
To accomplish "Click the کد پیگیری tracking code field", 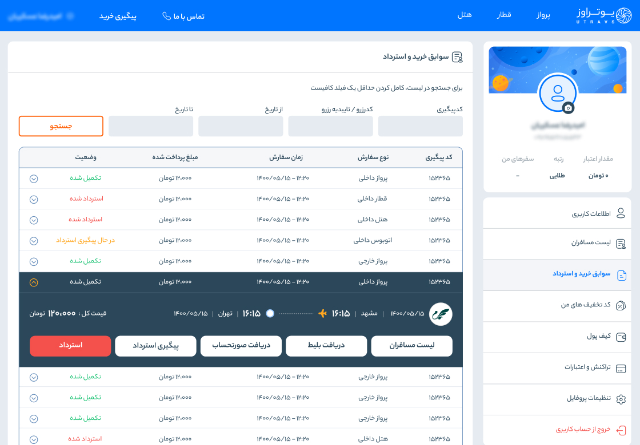I will [x=420, y=126].
